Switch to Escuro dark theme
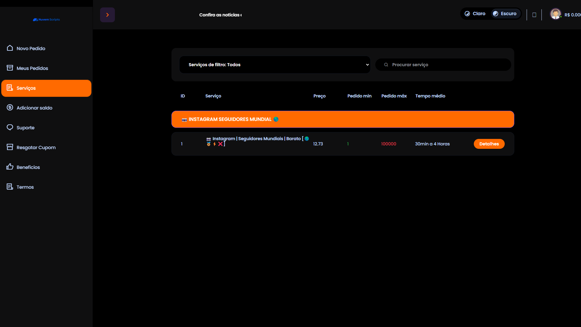Viewport: 581px width, 327px height. tap(505, 14)
